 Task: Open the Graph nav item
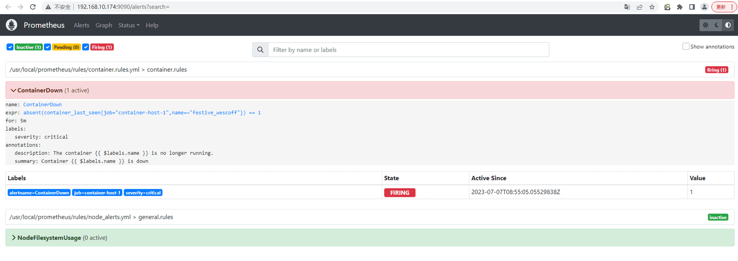click(x=104, y=25)
